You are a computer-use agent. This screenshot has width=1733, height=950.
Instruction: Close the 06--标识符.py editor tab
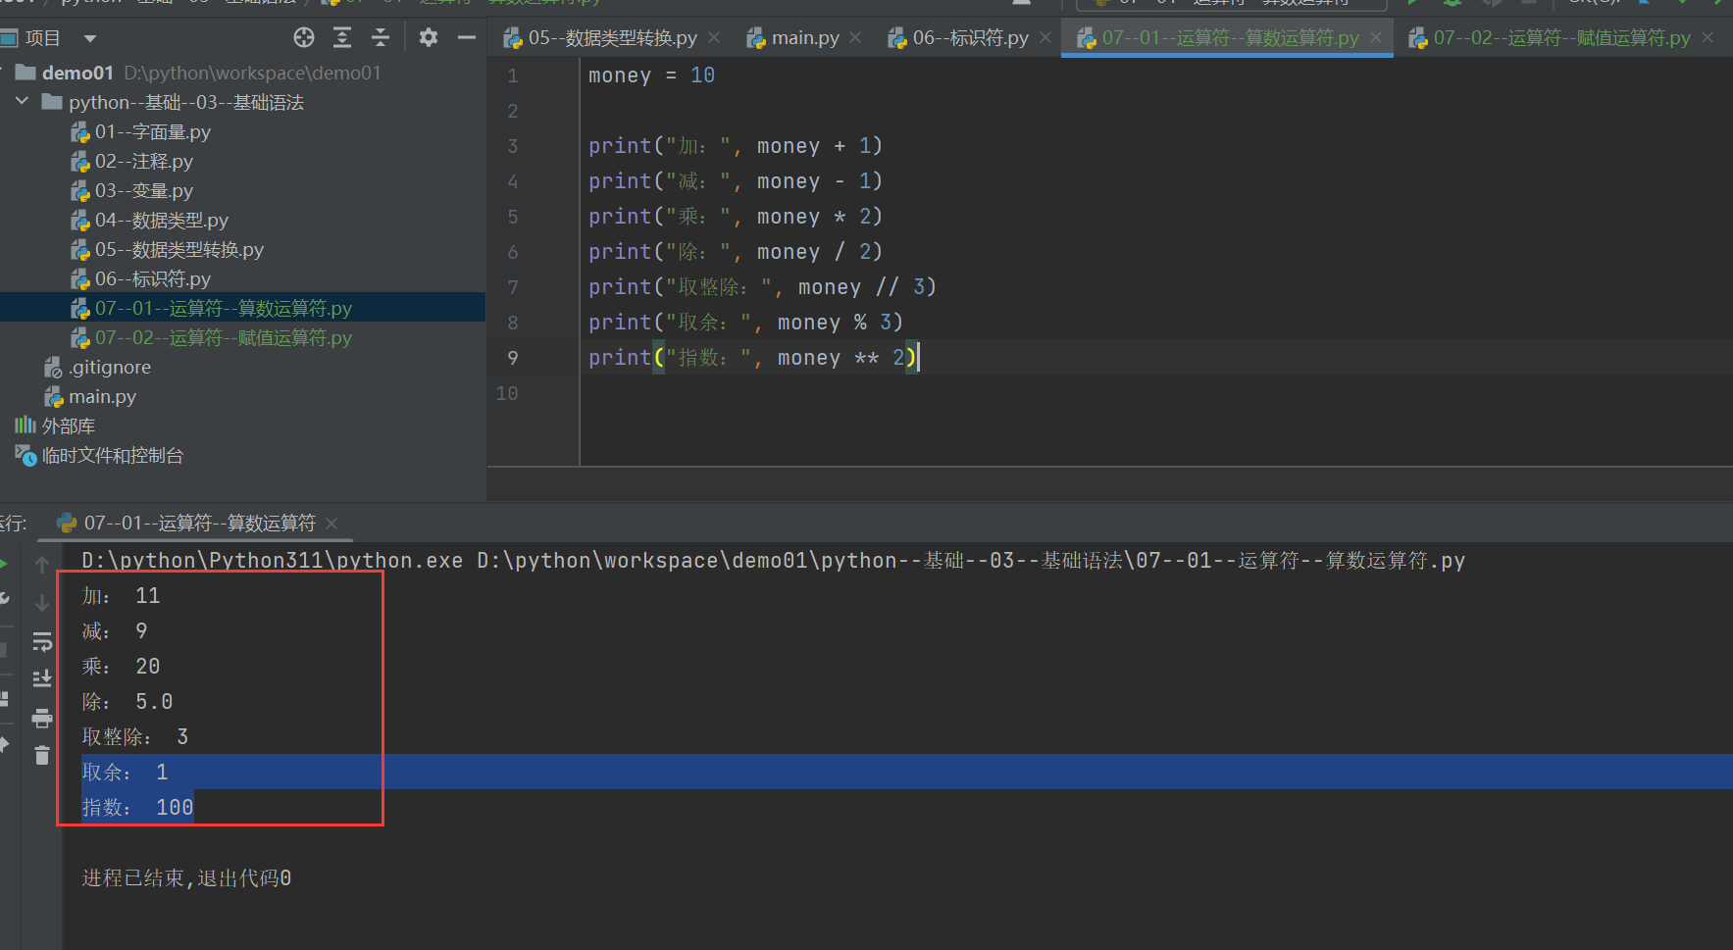tap(1045, 38)
